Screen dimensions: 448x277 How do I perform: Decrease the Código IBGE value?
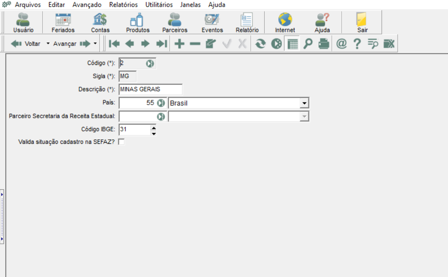coord(153,133)
